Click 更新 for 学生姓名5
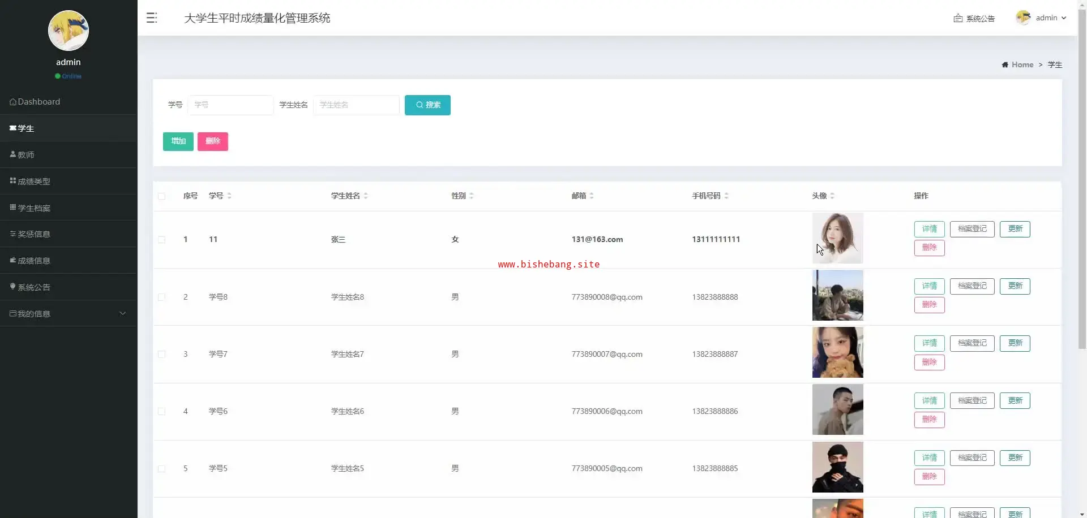The image size is (1087, 518). point(1015,458)
